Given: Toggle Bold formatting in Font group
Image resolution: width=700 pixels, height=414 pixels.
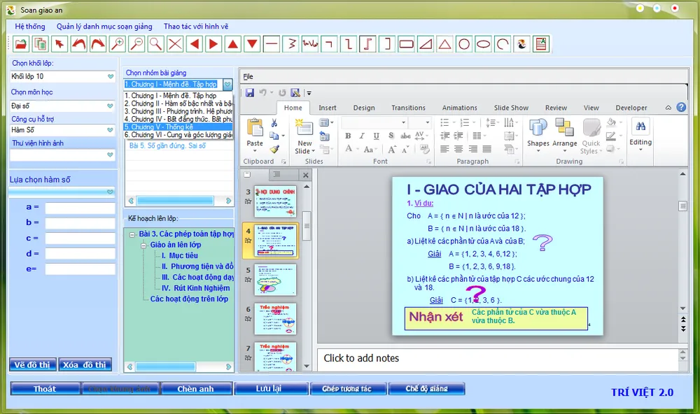Looking at the screenshot, I should 348,136.
